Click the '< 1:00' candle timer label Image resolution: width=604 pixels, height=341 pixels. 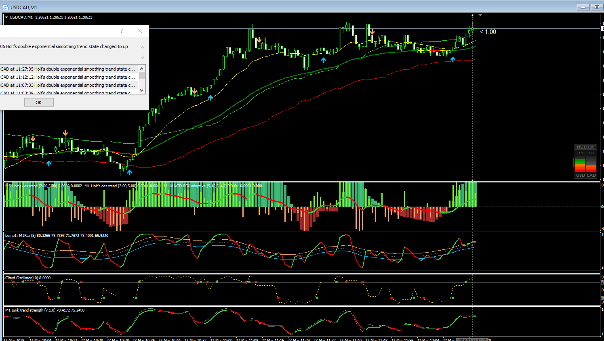[488, 32]
